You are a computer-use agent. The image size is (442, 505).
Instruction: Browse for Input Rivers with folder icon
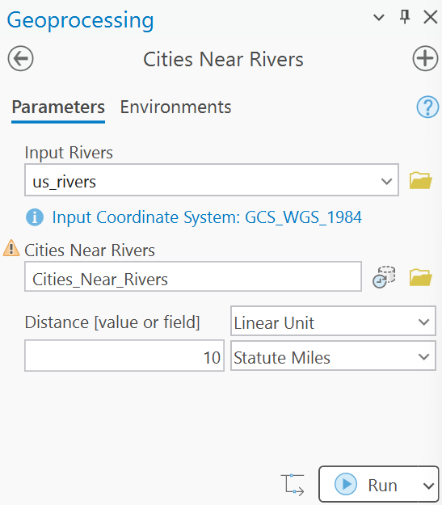point(420,180)
